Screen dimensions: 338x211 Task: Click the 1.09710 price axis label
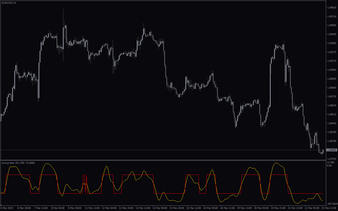332,16
